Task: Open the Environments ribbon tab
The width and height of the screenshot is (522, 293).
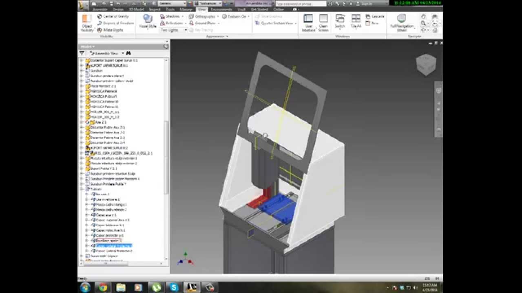Action: pyautogui.click(x=221, y=9)
